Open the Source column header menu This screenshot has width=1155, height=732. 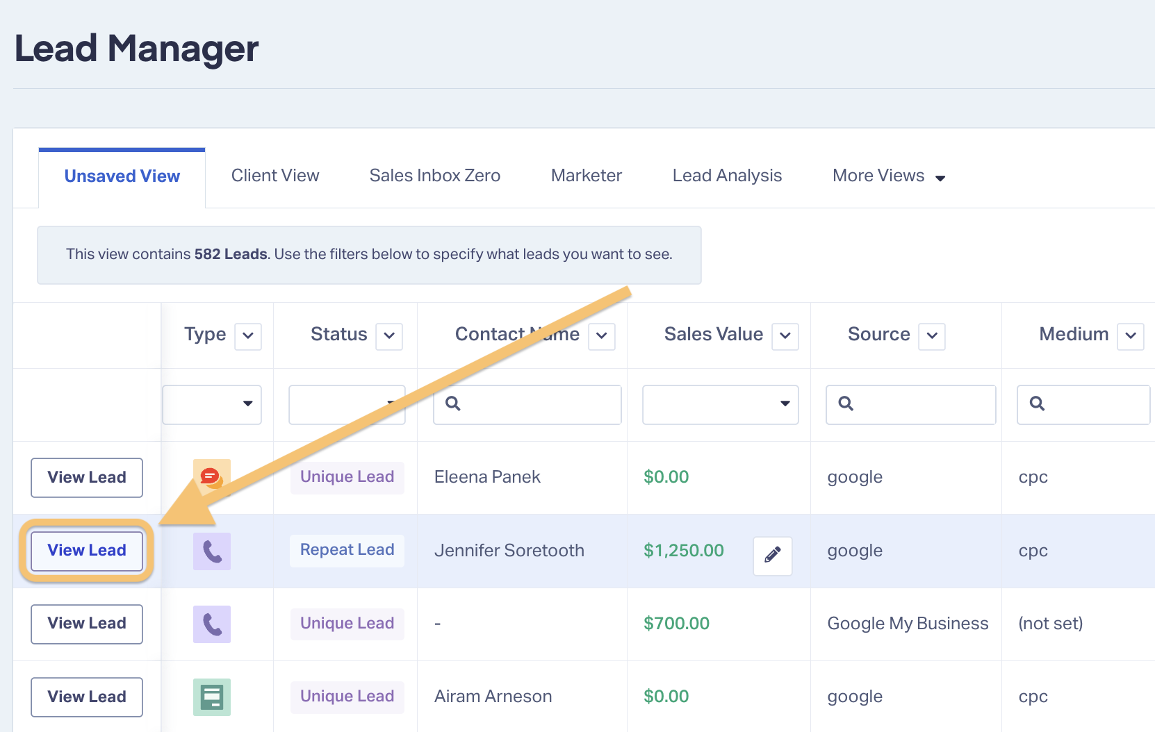click(932, 336)
